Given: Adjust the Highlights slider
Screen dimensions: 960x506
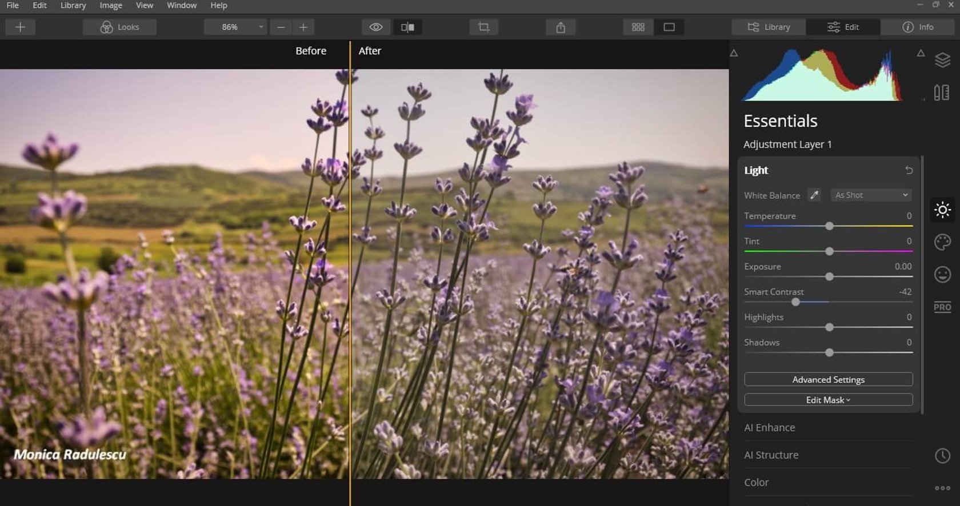Looking at the screenshot, I should click(829, 327).
